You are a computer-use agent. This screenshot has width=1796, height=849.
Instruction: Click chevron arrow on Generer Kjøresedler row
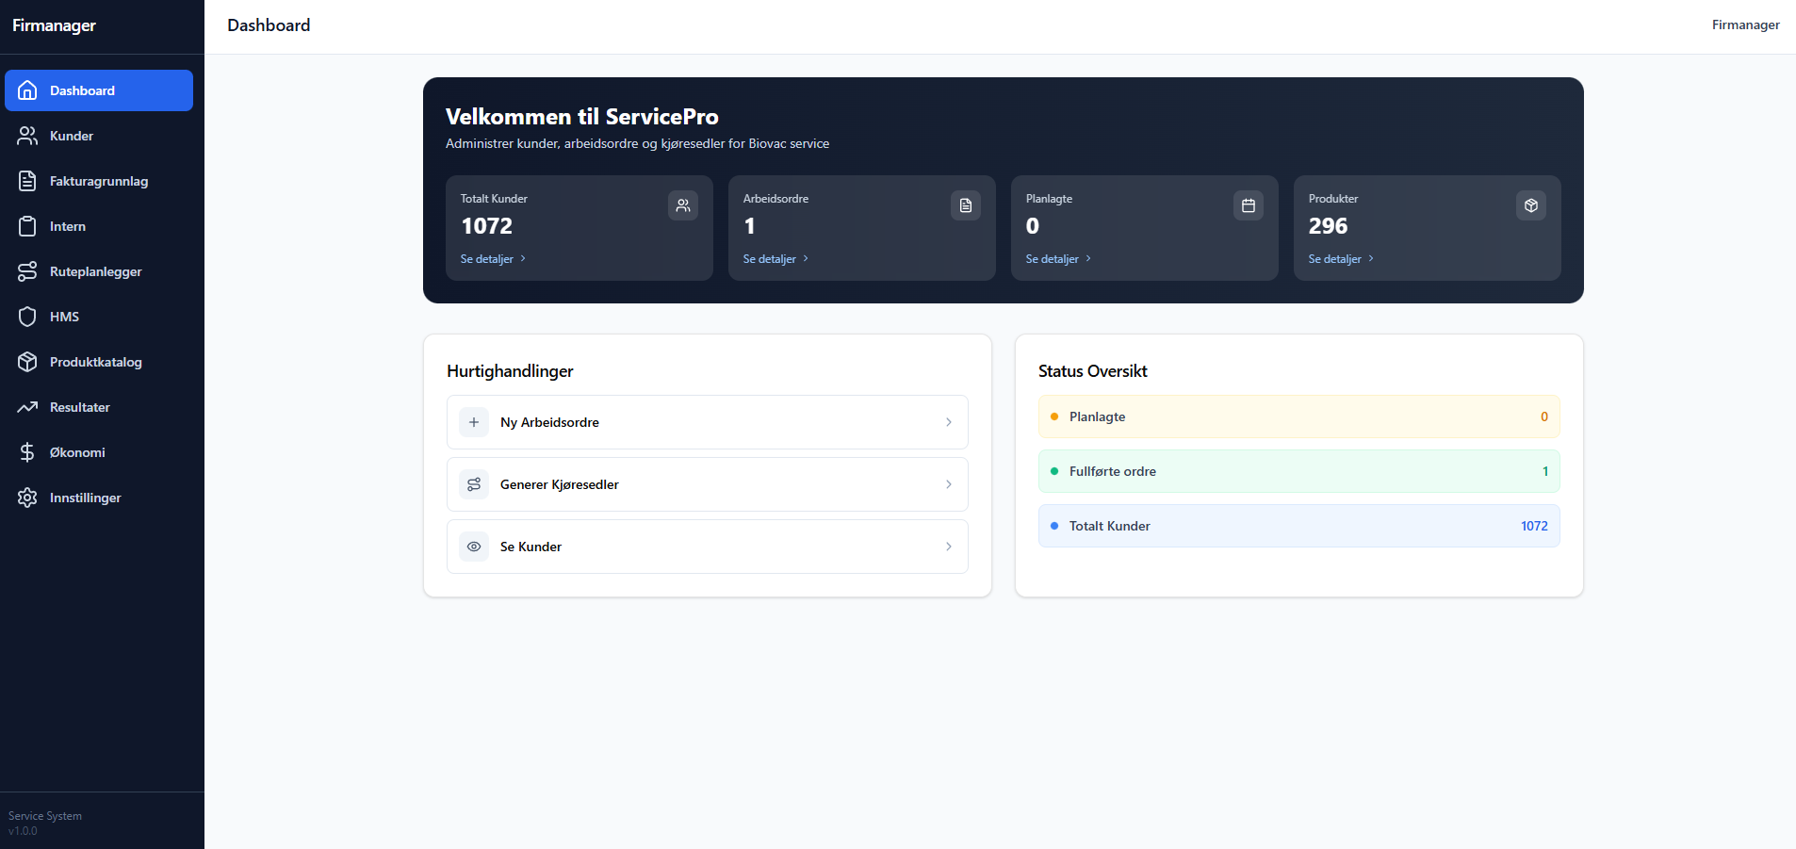point(949,484)
